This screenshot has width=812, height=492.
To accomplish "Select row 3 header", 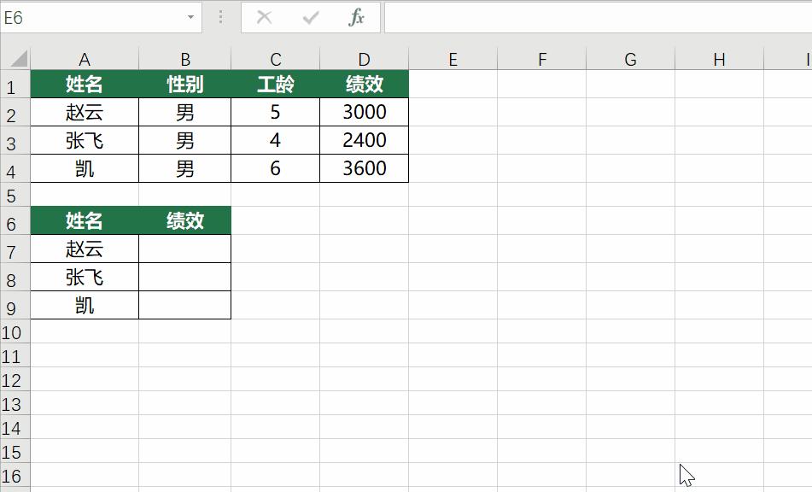I will click(15, 140).
